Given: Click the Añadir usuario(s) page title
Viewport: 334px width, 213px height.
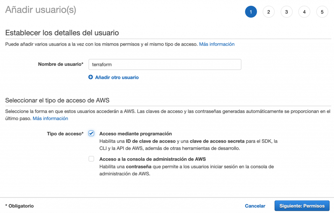Looking at the screenshot, I should coord(41,10).
